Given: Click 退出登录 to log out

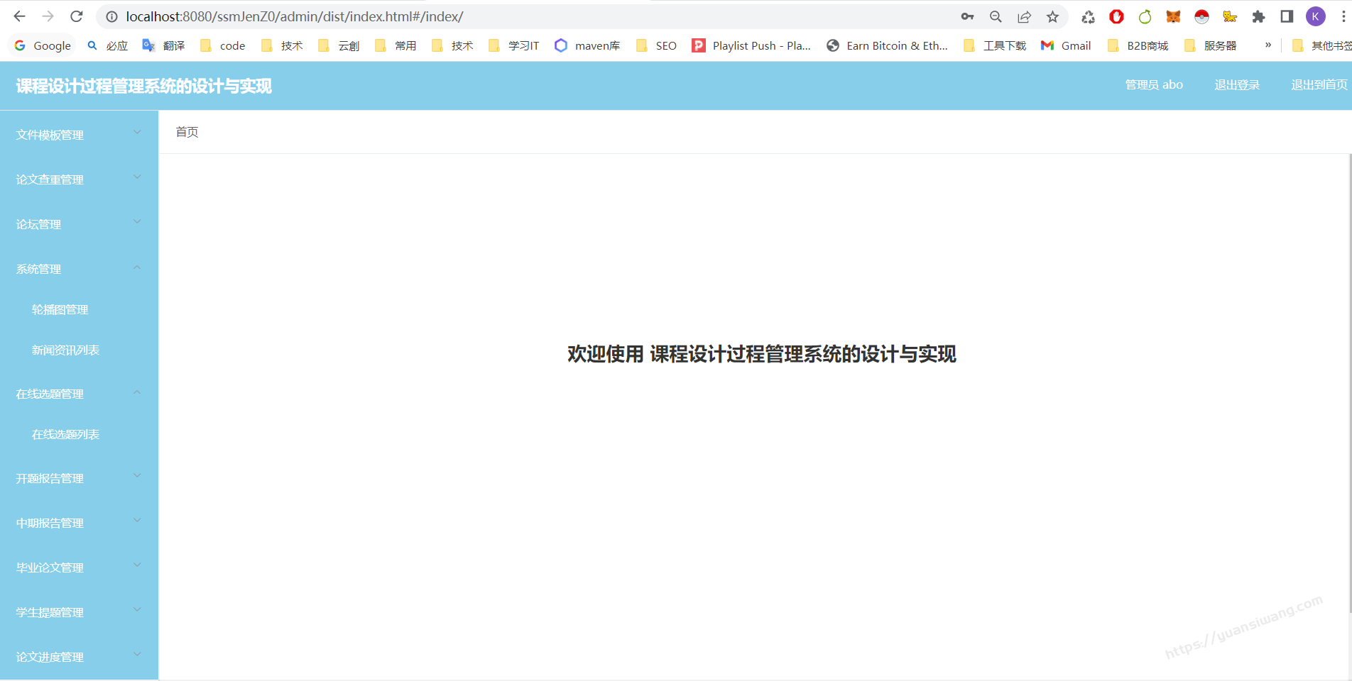Looking at the screenshot, I should 1237,85.
